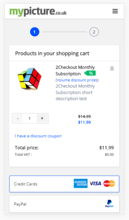129x220 pixels.
Task: Click the mypicture.co.uk logo
Action: tap(38, 12)
